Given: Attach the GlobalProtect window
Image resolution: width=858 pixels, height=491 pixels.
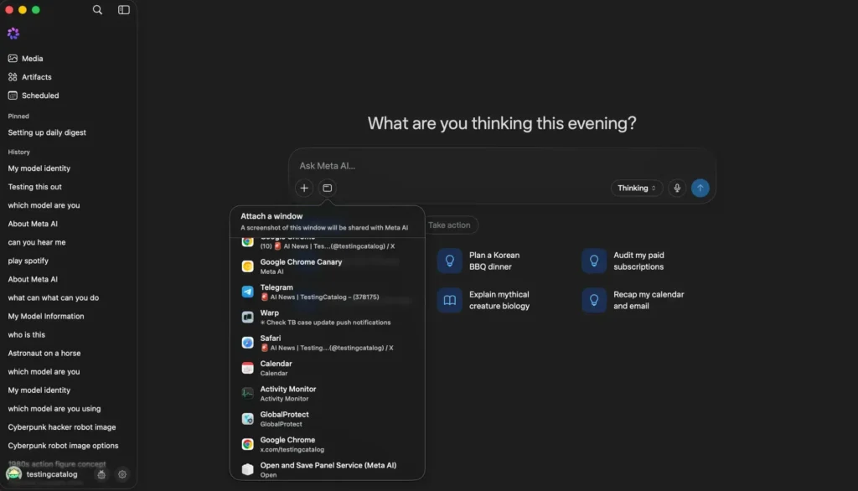Looking at the screenshot, I should (328, 419).
